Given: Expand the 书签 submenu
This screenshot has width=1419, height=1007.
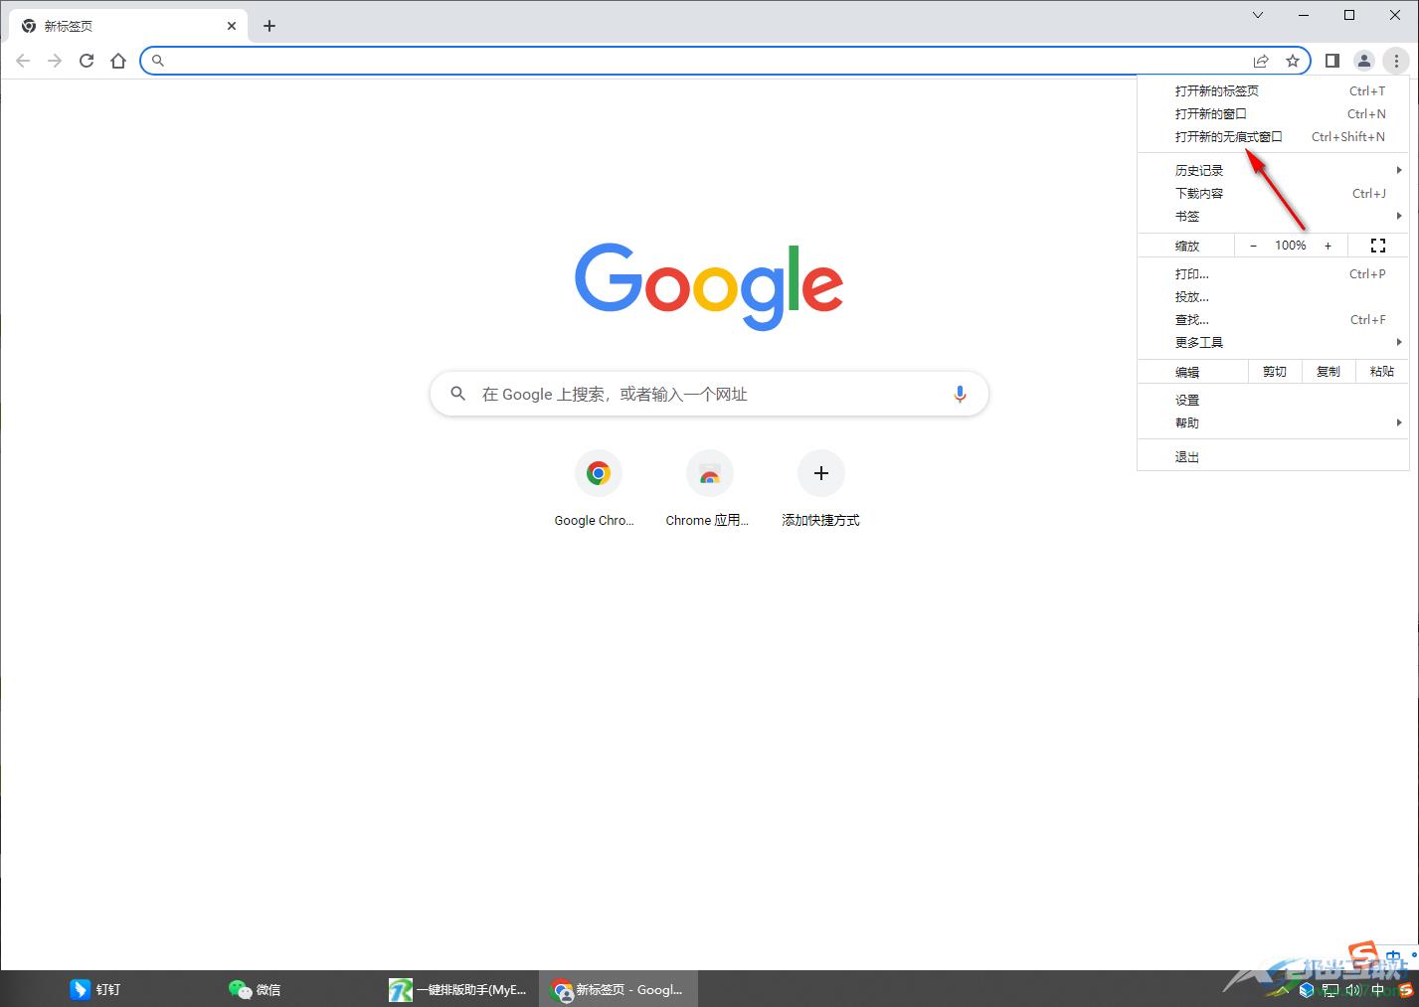Looking at the screenshot, I should 1274,216.
